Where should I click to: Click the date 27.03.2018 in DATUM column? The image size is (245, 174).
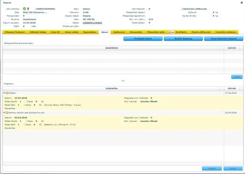point(231,93)
